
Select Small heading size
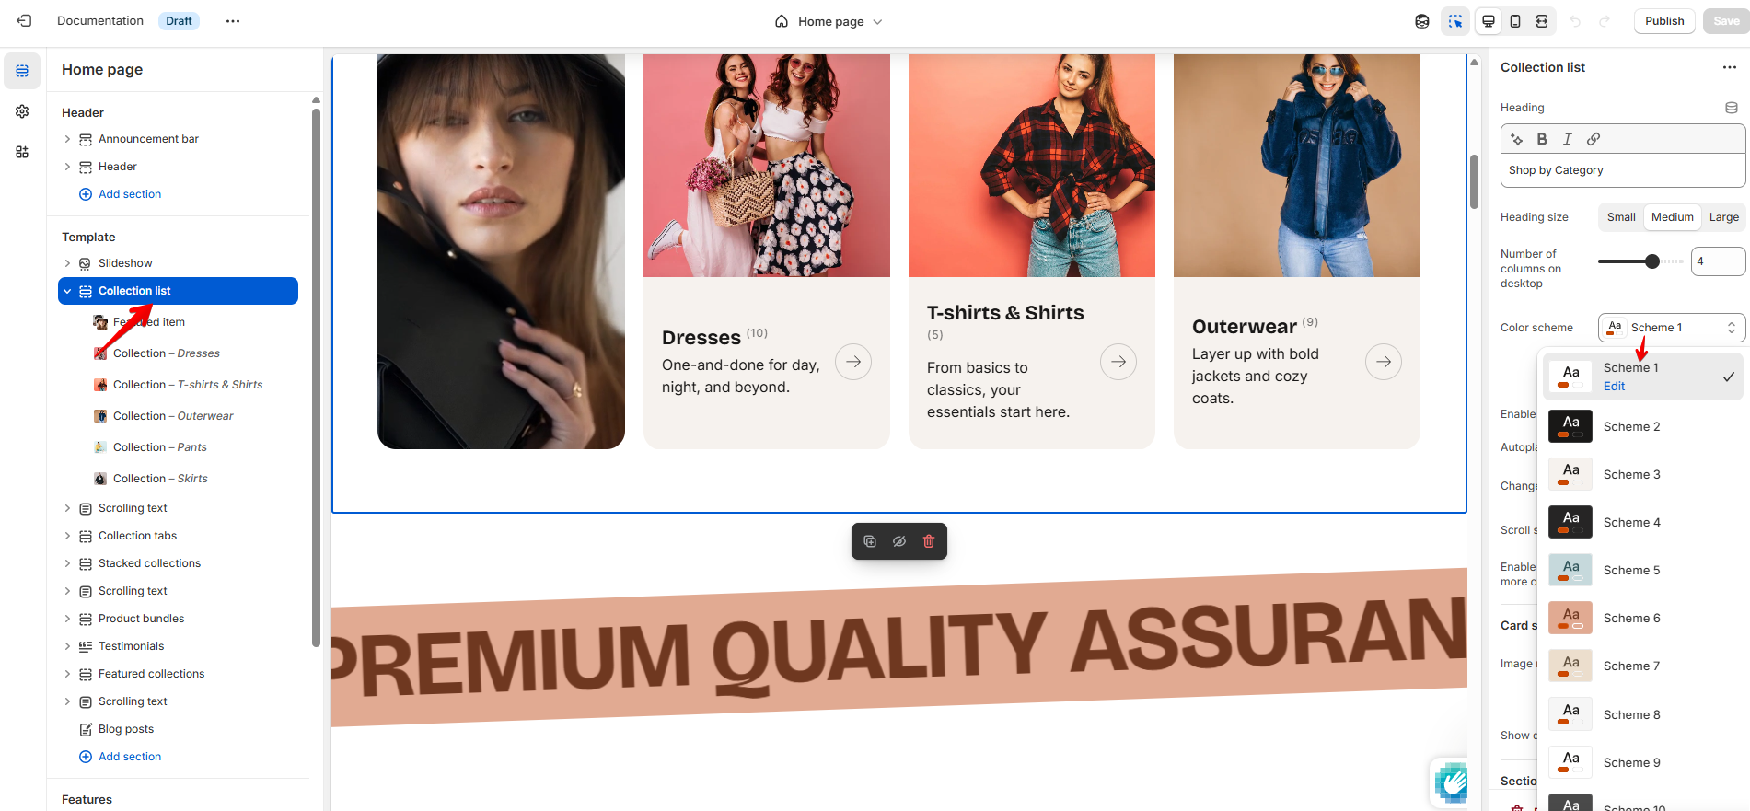coord(1621,217)
